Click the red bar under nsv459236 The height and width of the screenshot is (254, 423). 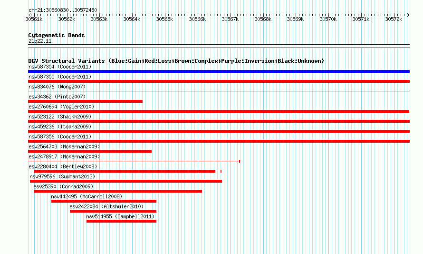tap(219, 131)
